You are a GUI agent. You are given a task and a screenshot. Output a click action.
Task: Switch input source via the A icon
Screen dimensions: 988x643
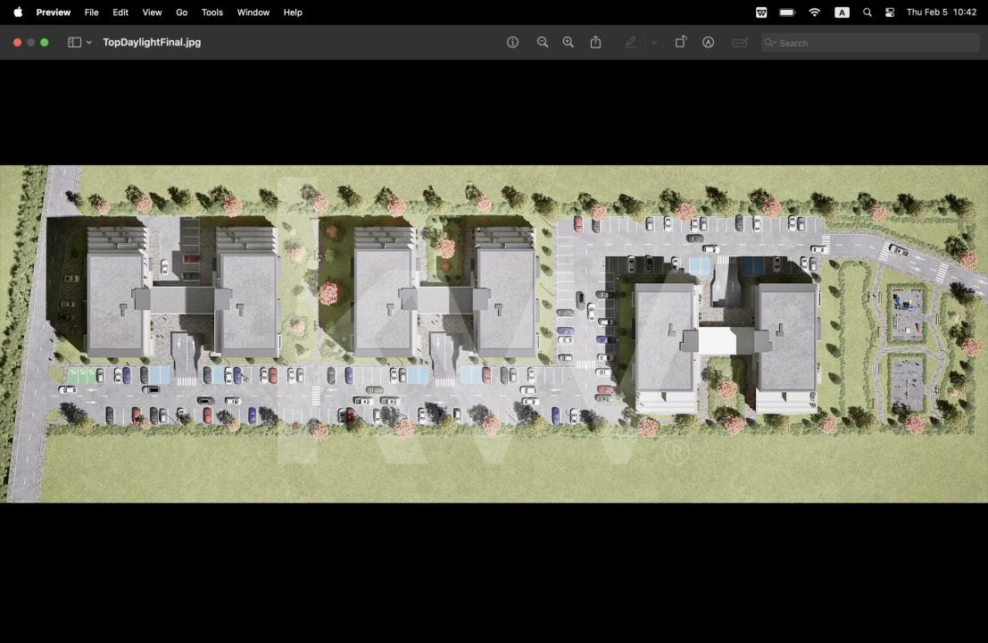[x=842, y=13]
